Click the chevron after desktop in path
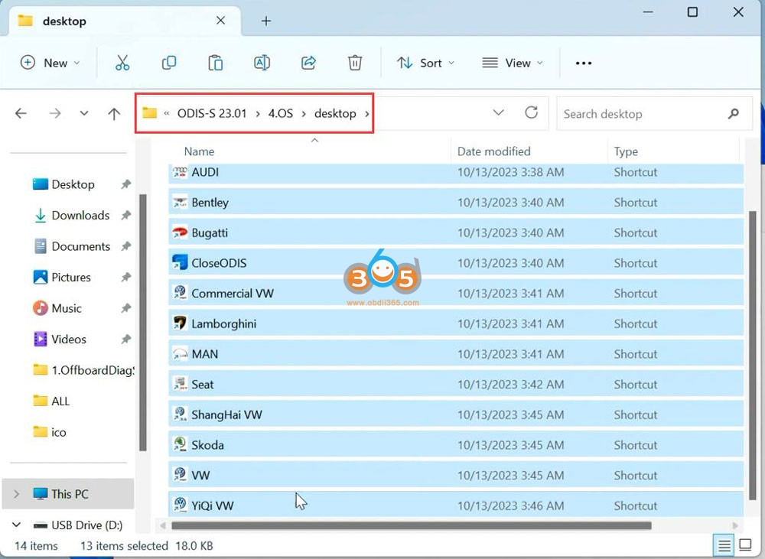This screenshot has width=765, height=559. click(367, 114)
